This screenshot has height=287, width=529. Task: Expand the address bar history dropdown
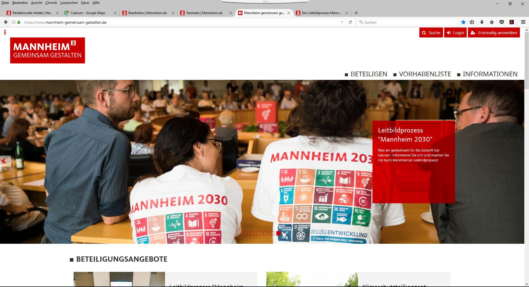tap(342, 22)
